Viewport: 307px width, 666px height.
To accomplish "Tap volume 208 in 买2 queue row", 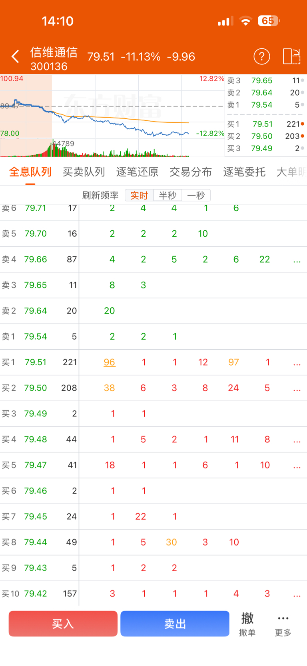I will pyautogui.click(x=69, y=388).
